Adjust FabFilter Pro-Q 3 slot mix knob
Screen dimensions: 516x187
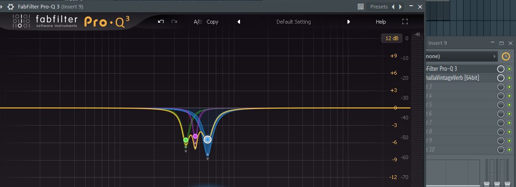(x=501, y=69)
